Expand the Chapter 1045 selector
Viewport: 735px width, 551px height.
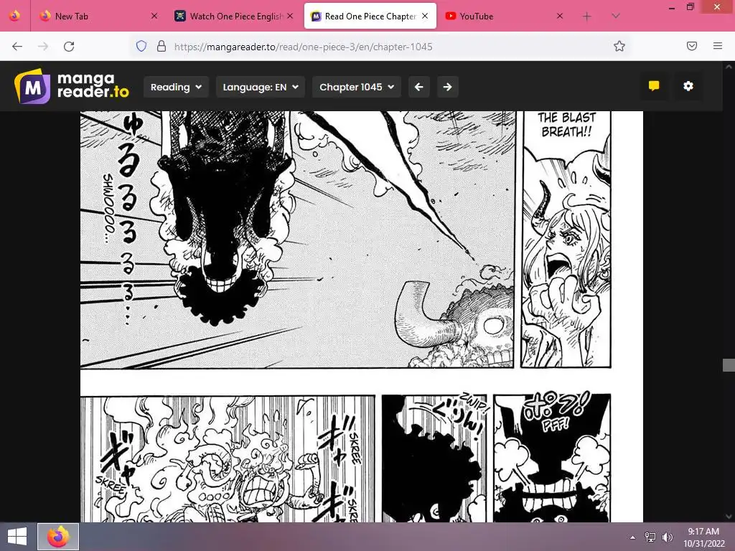(x=357, y=87)
